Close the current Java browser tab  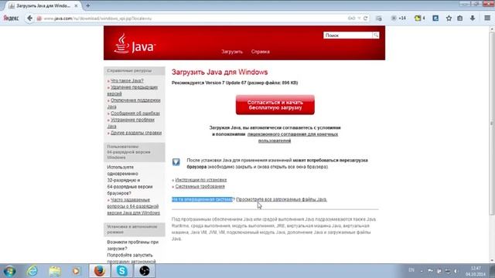[76, 5]
